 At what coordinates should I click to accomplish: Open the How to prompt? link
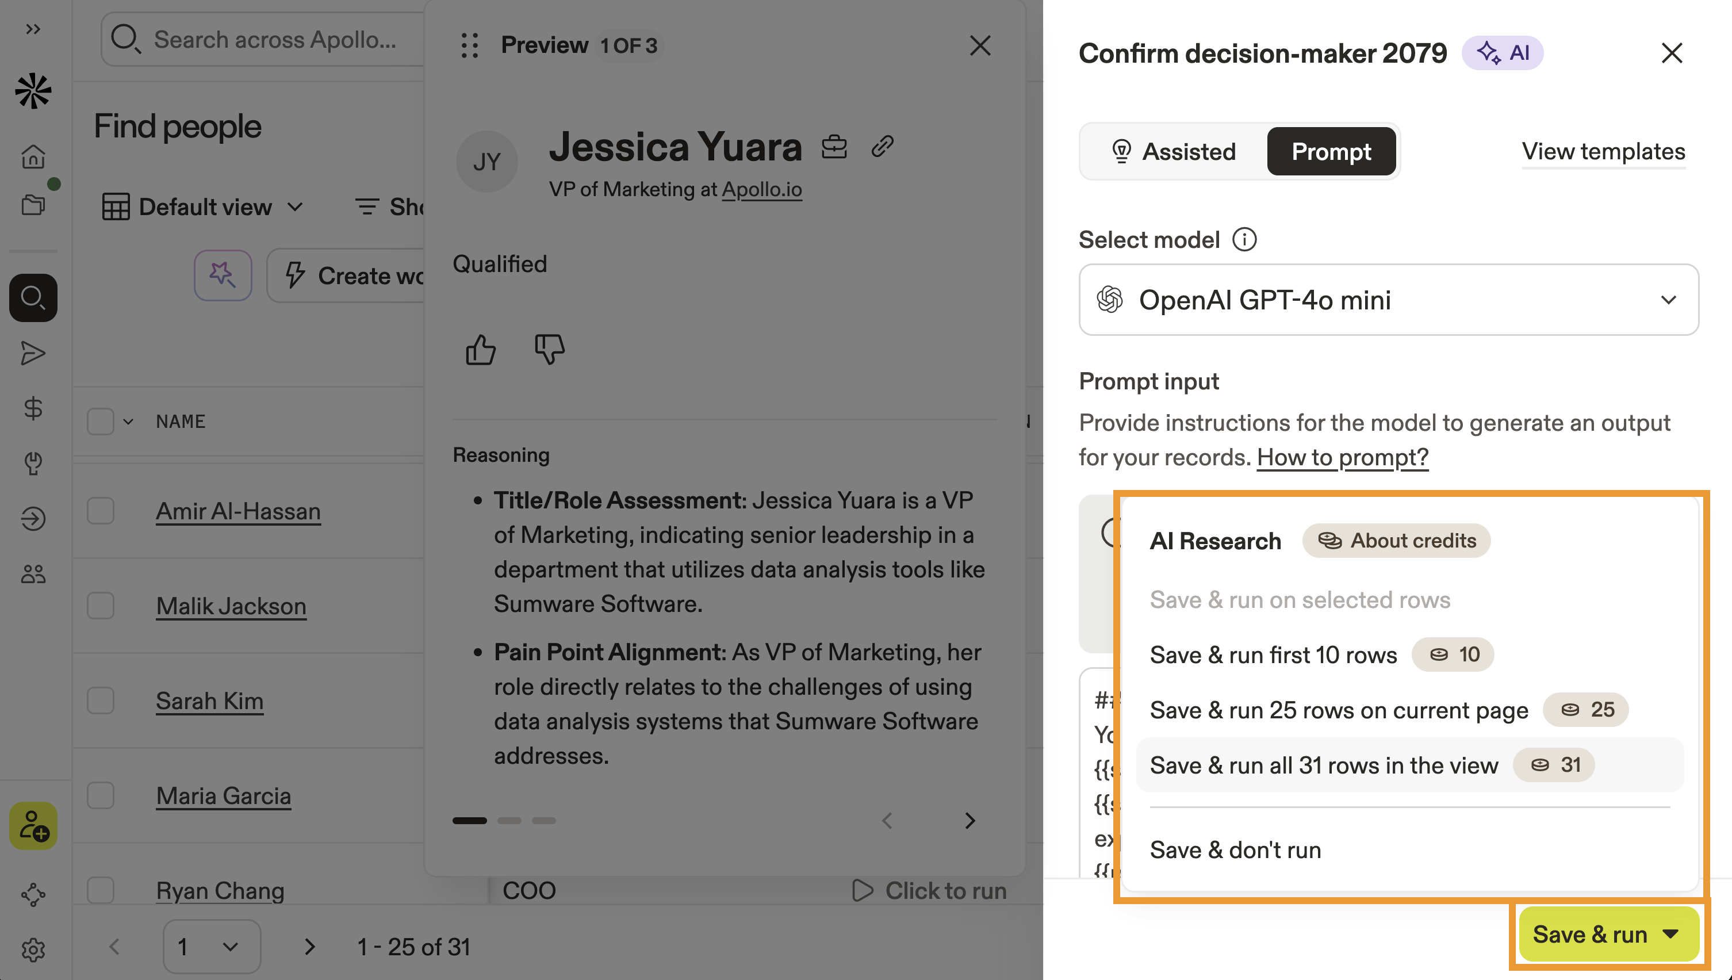click(x=1342, y=458)
